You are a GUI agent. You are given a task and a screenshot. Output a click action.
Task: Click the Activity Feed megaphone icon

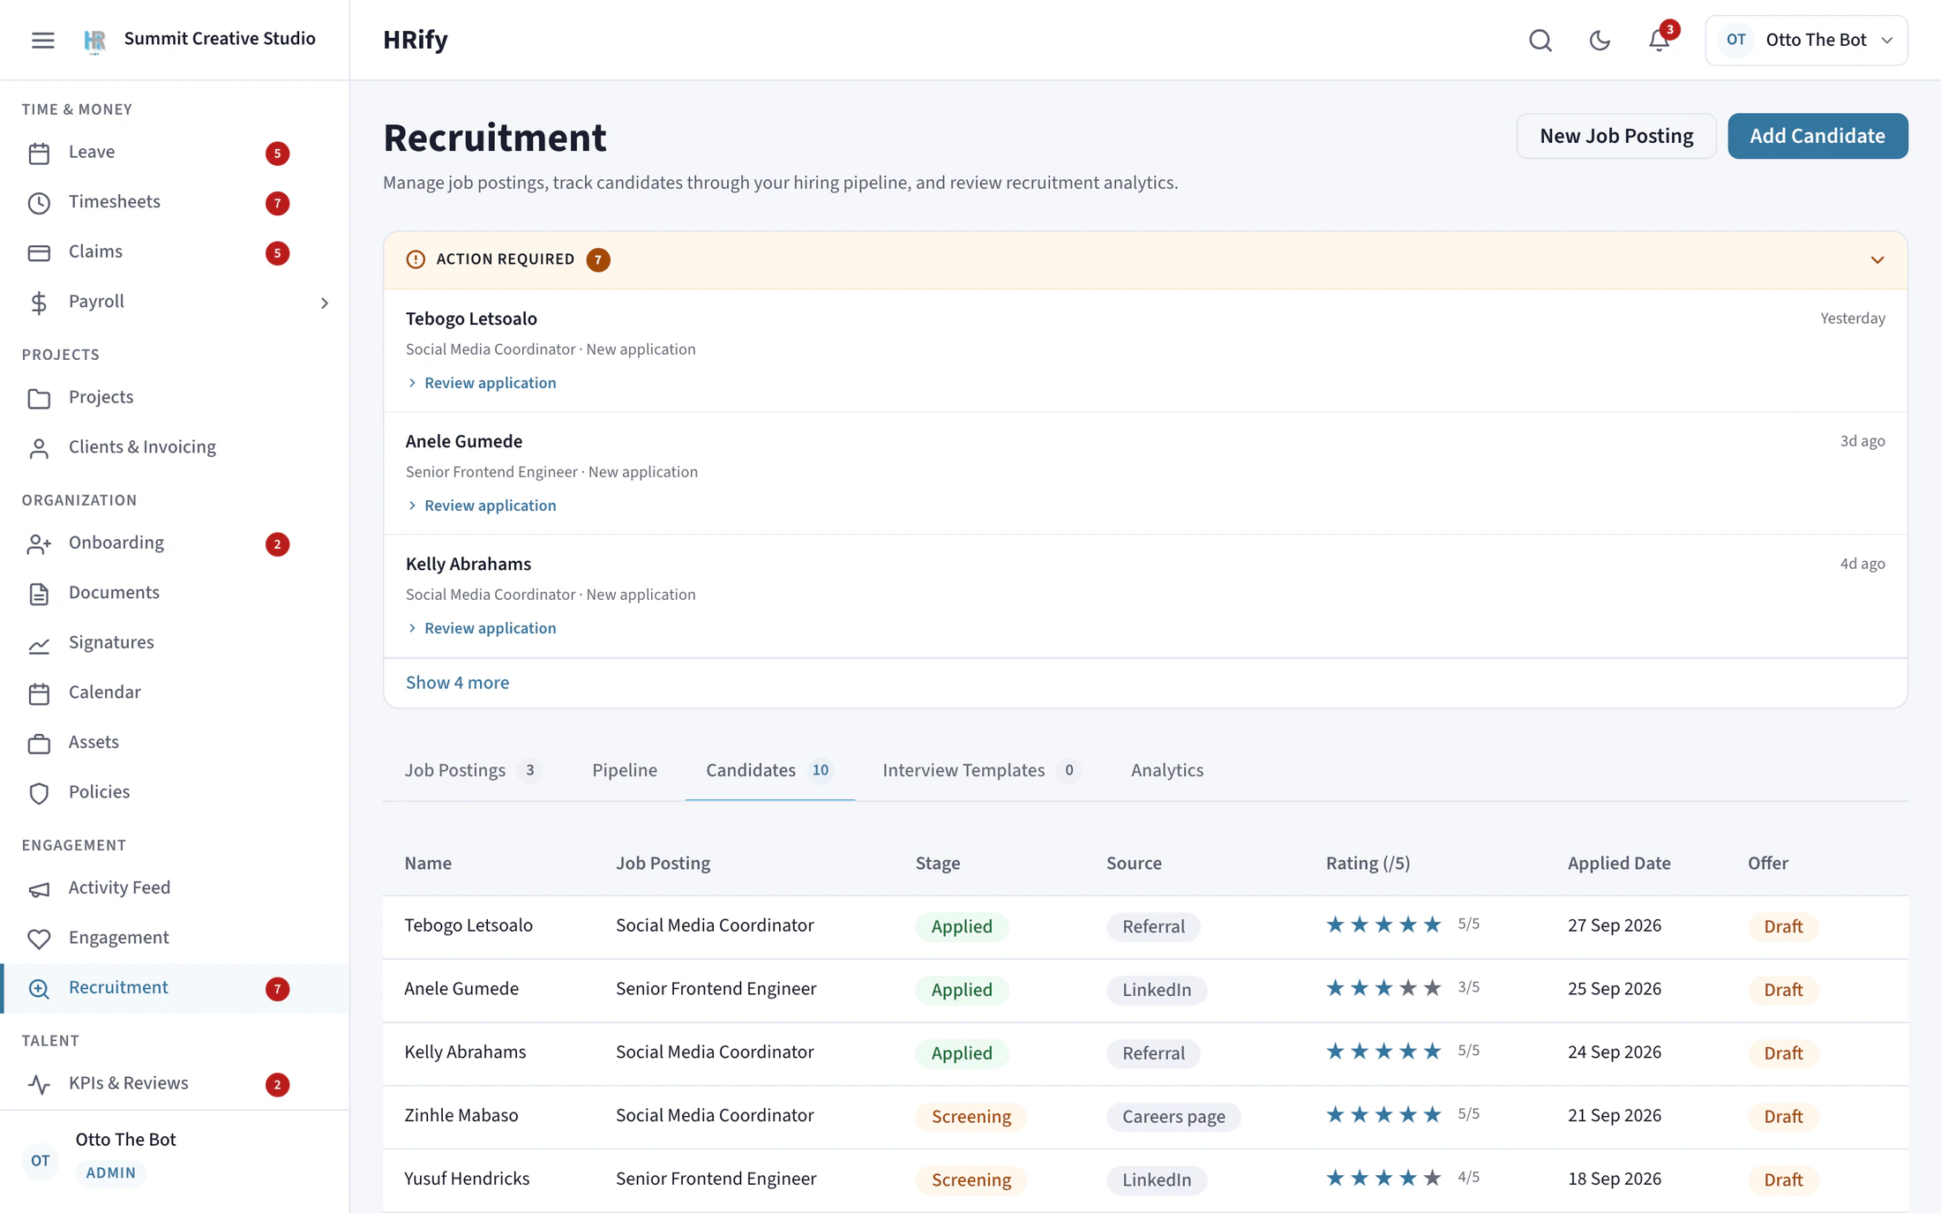coord(39,889)
